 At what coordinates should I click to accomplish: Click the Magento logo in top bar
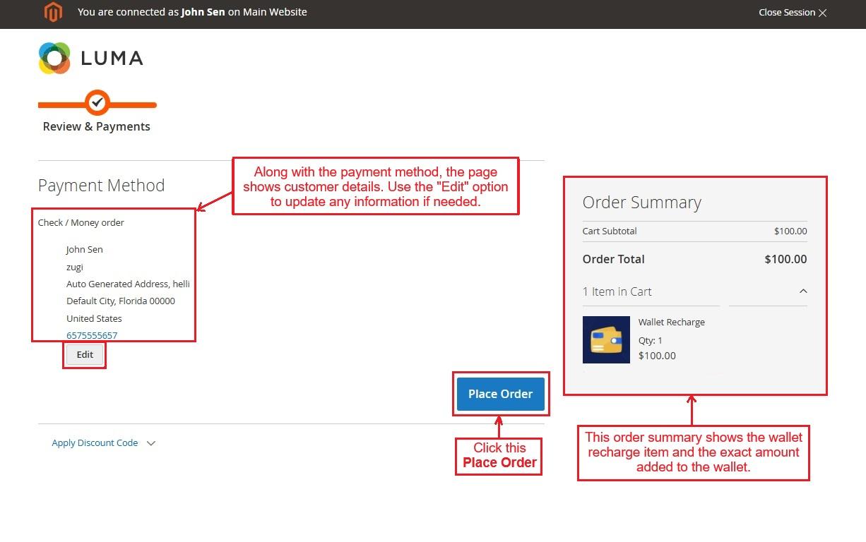[53, 12]
